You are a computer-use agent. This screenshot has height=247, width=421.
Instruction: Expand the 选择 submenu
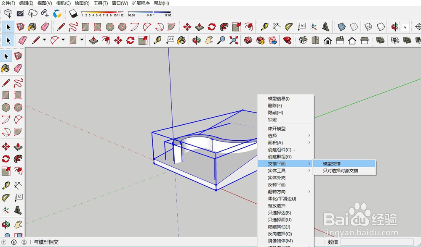[x=286, y=136]
